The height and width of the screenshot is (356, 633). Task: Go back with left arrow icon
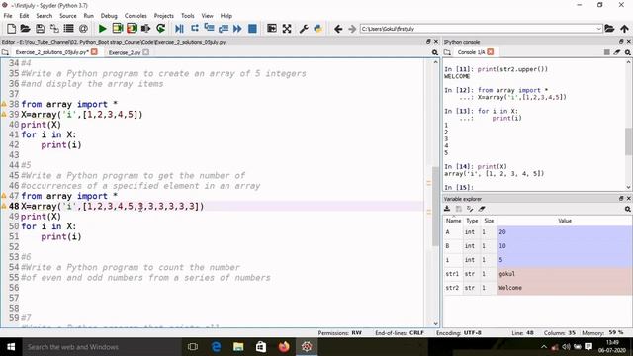(338, 29)
